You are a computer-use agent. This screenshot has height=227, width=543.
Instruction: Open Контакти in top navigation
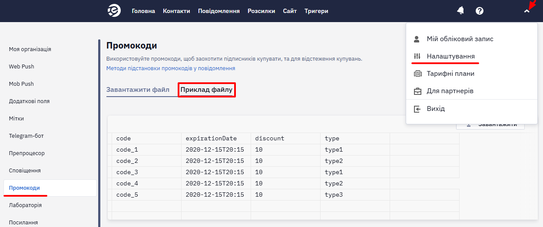tap(176, 11)
